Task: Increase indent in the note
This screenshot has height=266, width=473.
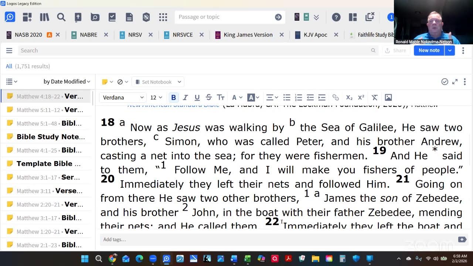Action: point(322,98)
